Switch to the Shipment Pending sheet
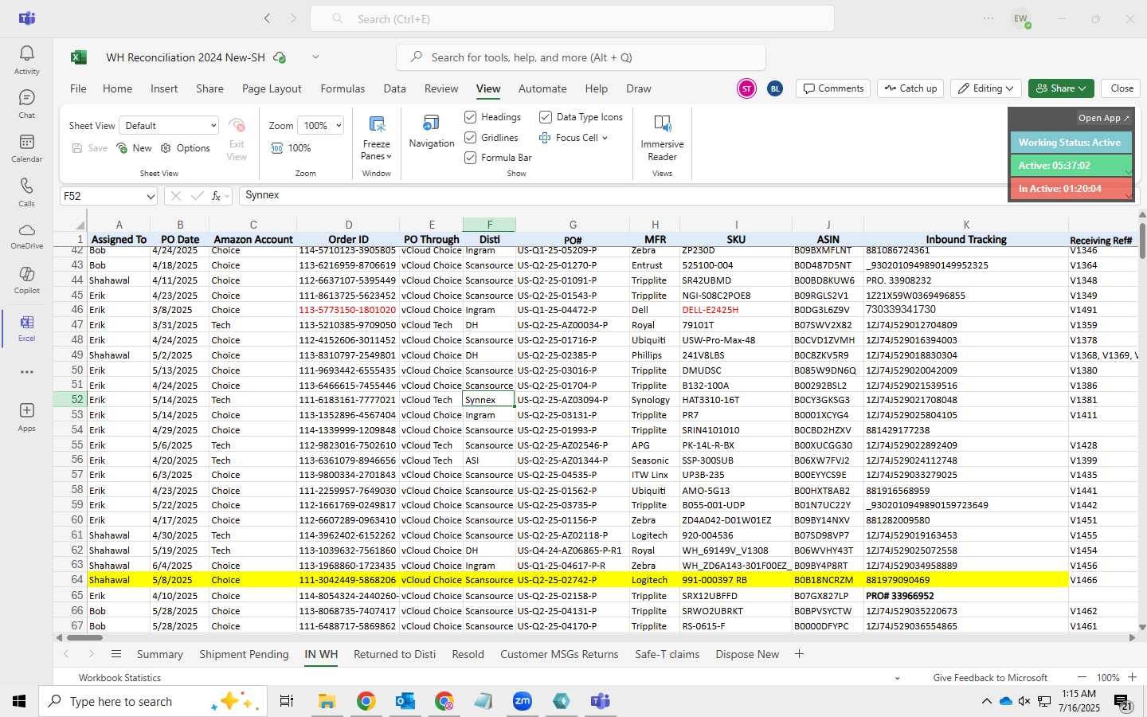The image size is (1147, 717). pyautogui.click(x=244, y=654)
